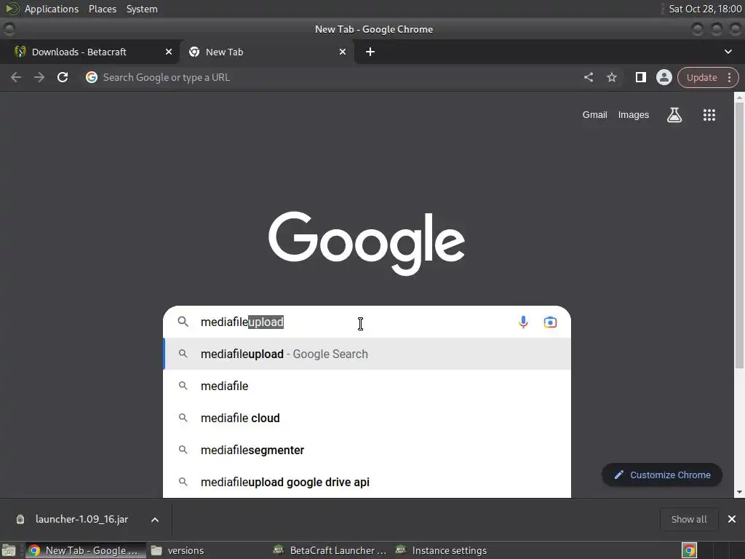The width and height of the screenshot is (745, 559).
Task: Open the Images link
Action: (634, 114)
